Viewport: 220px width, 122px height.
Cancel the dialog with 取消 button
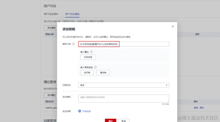124,120
